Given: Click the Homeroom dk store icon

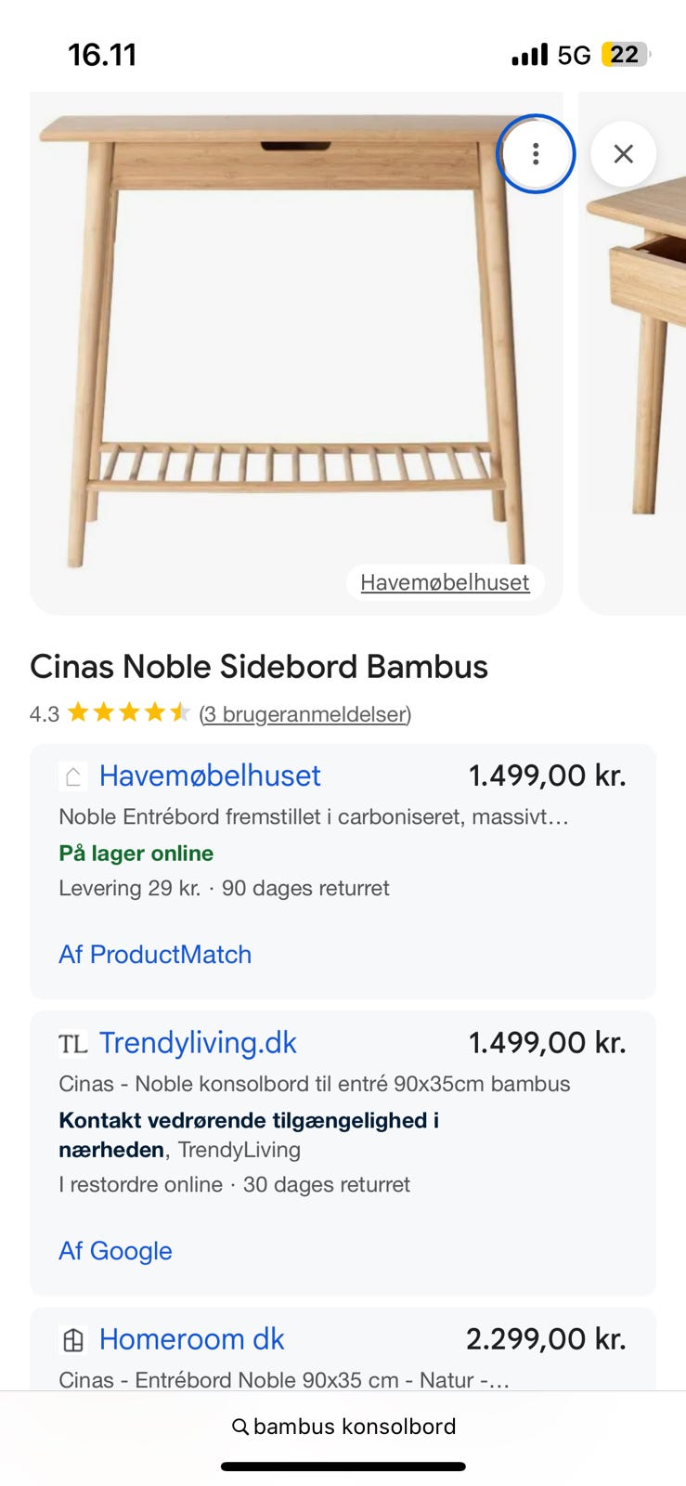Looking at the screenshot, I should tap(72, 1339).
